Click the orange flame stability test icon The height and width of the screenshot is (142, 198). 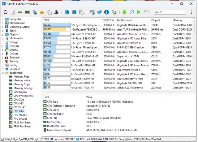42,12
